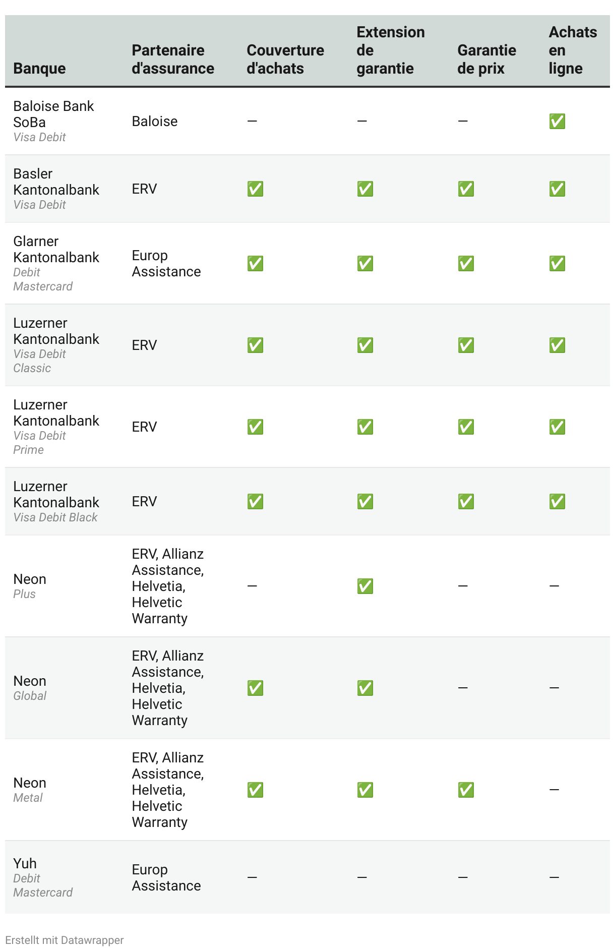Click the Banque column header
The height and width of the screenshot is (952, 615).
click(39, 69)
